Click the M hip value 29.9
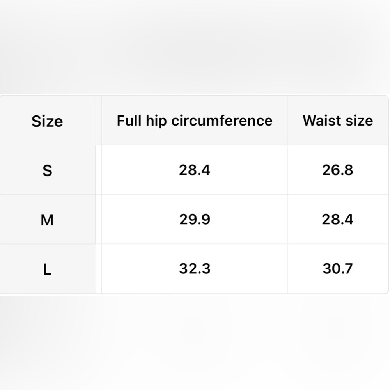The image size is (390, 390). (x=195, y=219)
